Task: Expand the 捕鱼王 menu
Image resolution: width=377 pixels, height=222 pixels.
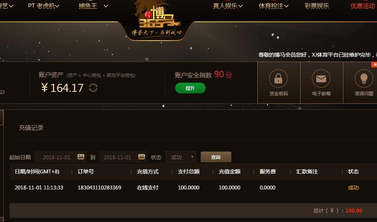Action: [x=93, y=6]
